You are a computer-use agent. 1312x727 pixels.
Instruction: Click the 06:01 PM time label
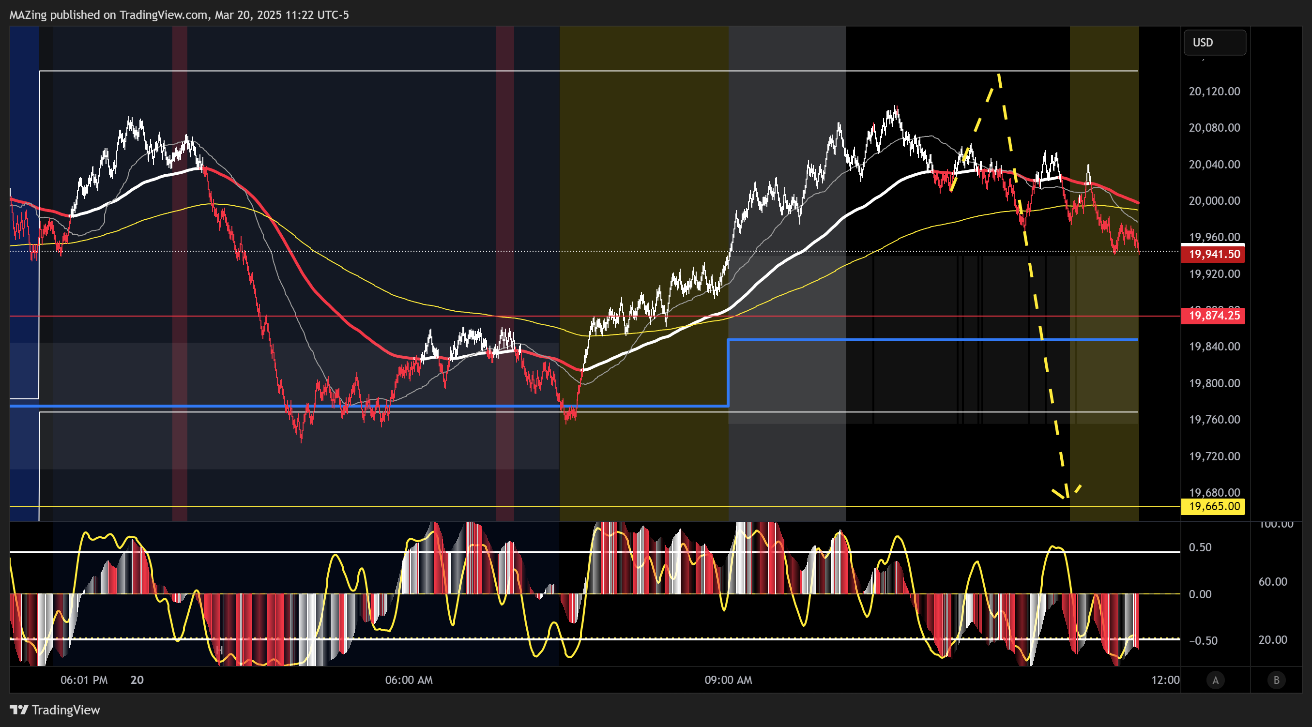[84, 680]
